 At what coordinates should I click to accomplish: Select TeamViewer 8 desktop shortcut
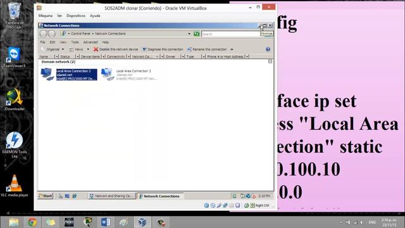tap(14, 58)
